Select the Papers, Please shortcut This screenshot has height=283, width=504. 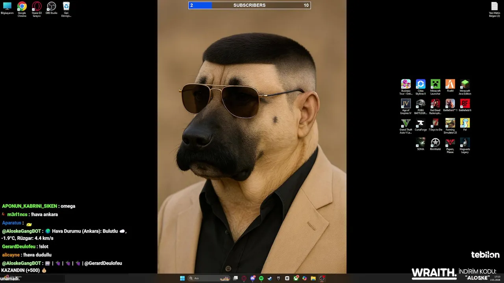pos(450,145)
